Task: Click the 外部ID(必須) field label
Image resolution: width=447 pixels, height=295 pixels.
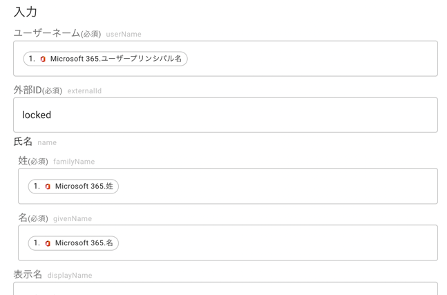Action: [x=38, y=91]
